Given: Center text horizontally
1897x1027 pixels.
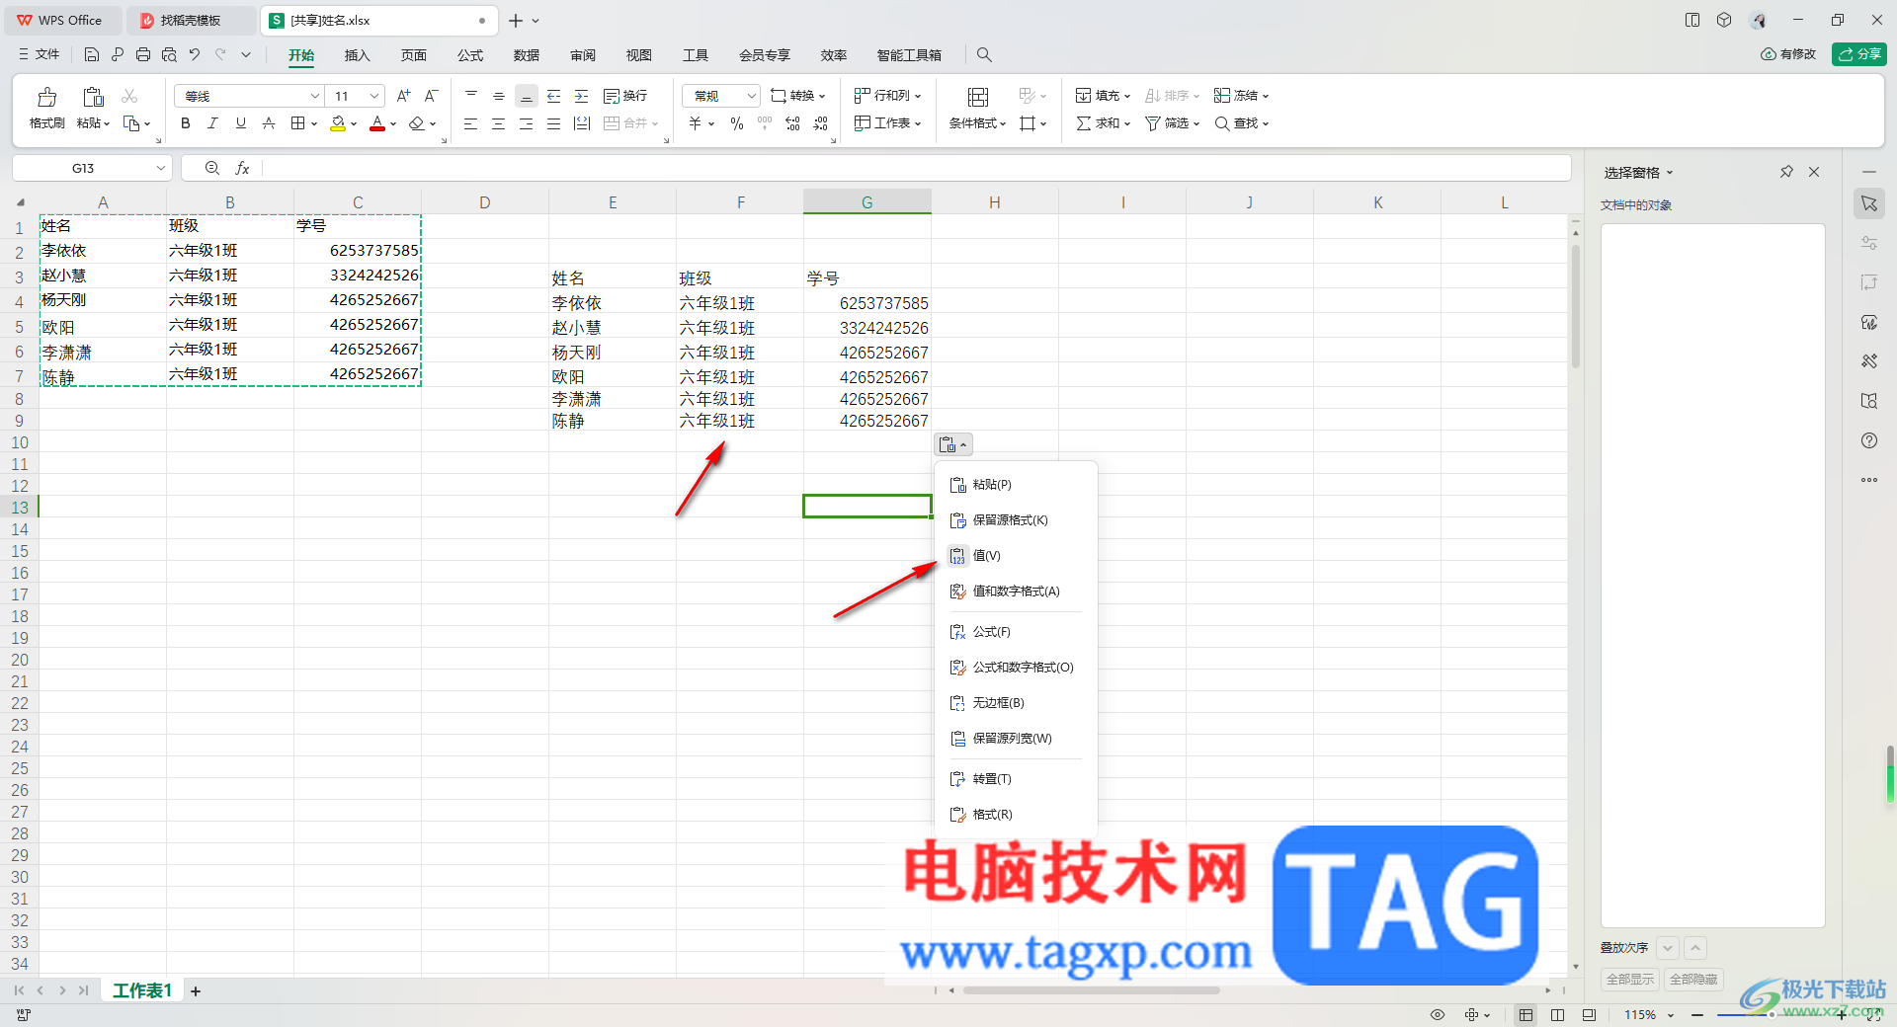Looking at the screenshot, I should coord(499,123).
